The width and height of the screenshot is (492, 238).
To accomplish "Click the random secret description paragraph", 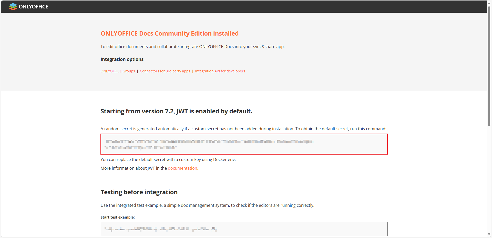I will pyautogui.click(x=243, y=129).
